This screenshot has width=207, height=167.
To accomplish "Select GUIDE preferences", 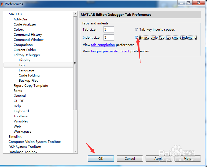I will (19, 101).
